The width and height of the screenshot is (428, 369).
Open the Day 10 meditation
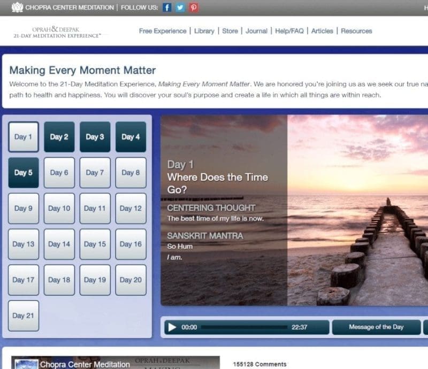tap(59, 208)
